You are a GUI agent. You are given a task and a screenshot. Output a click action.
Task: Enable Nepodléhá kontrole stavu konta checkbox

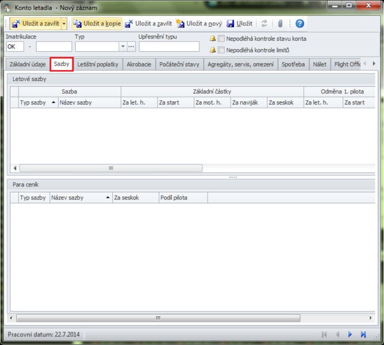point(221,39)
